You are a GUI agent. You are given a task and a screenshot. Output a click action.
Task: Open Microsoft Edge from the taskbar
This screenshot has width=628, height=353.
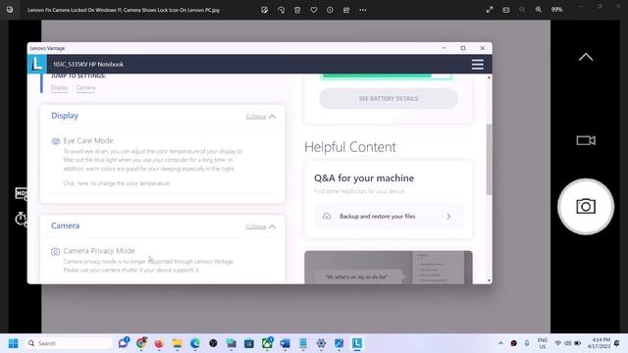click(x=195, y=343)
